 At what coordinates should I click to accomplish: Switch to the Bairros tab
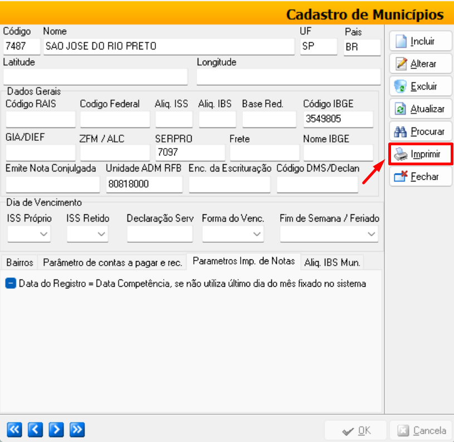pos(19,262)
